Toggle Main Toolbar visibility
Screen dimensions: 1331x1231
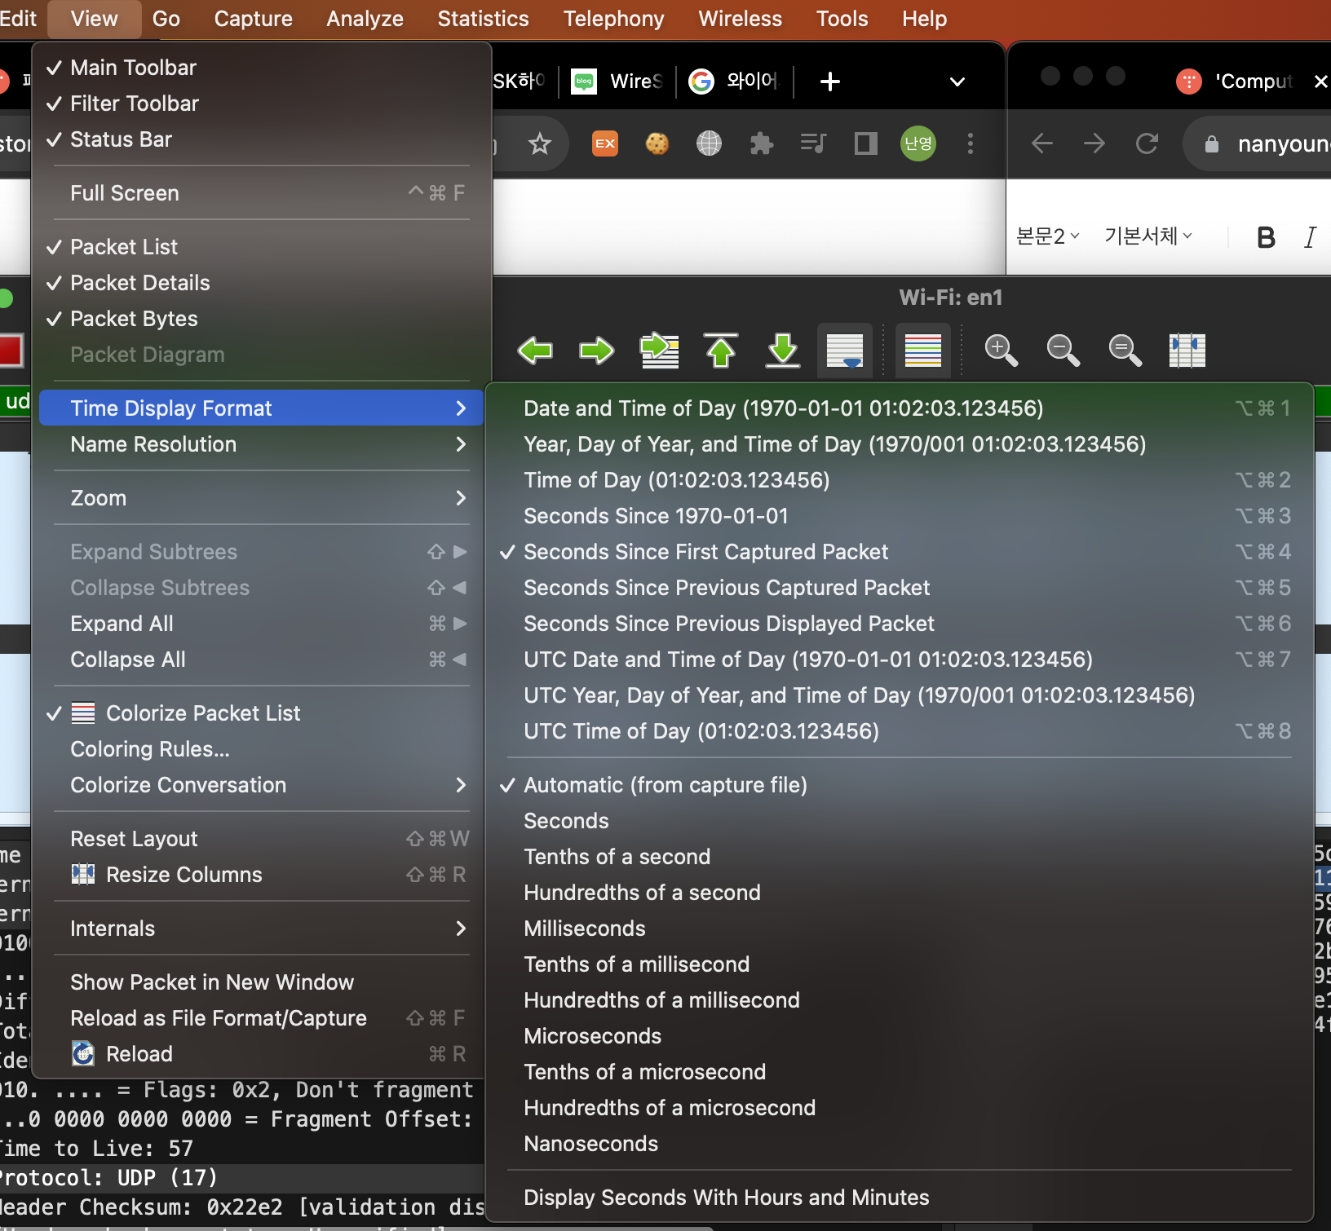pos(261,68)
